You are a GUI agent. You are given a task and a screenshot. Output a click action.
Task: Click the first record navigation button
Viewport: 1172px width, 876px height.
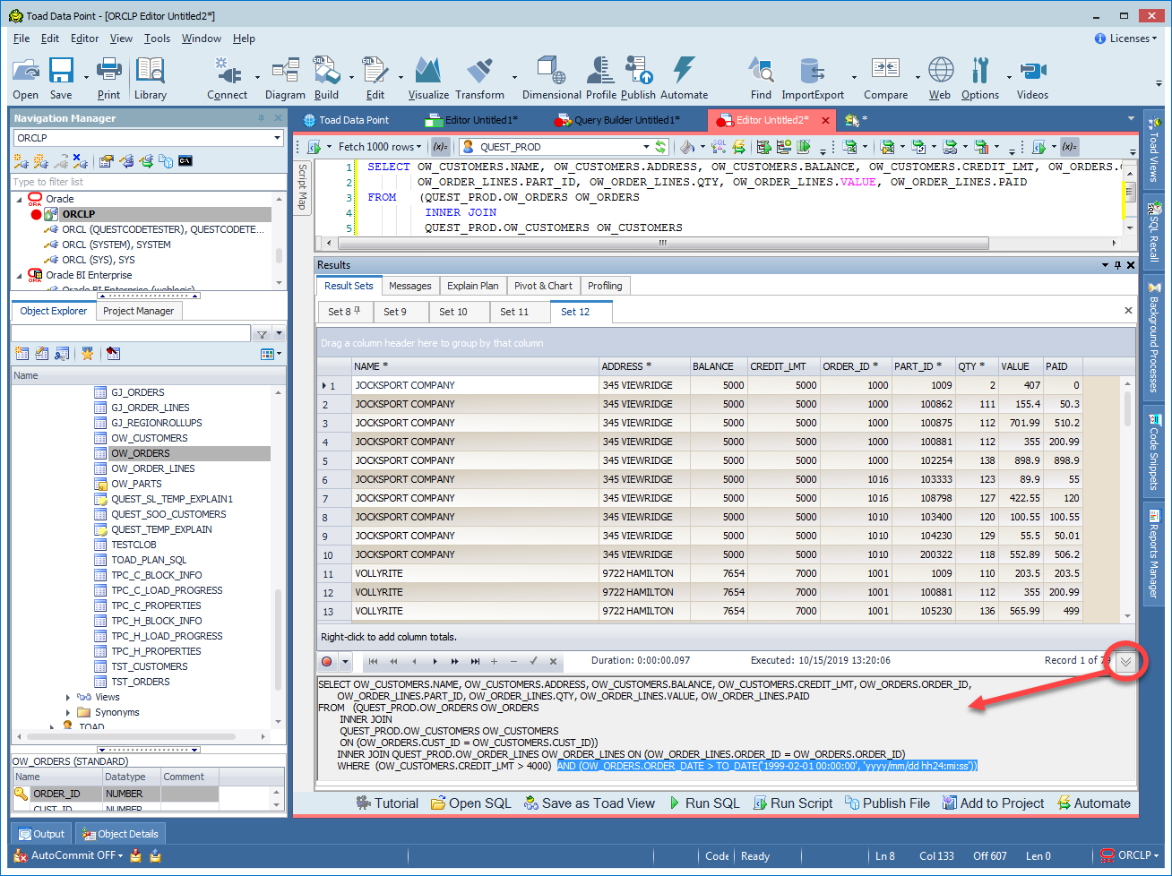373,662
